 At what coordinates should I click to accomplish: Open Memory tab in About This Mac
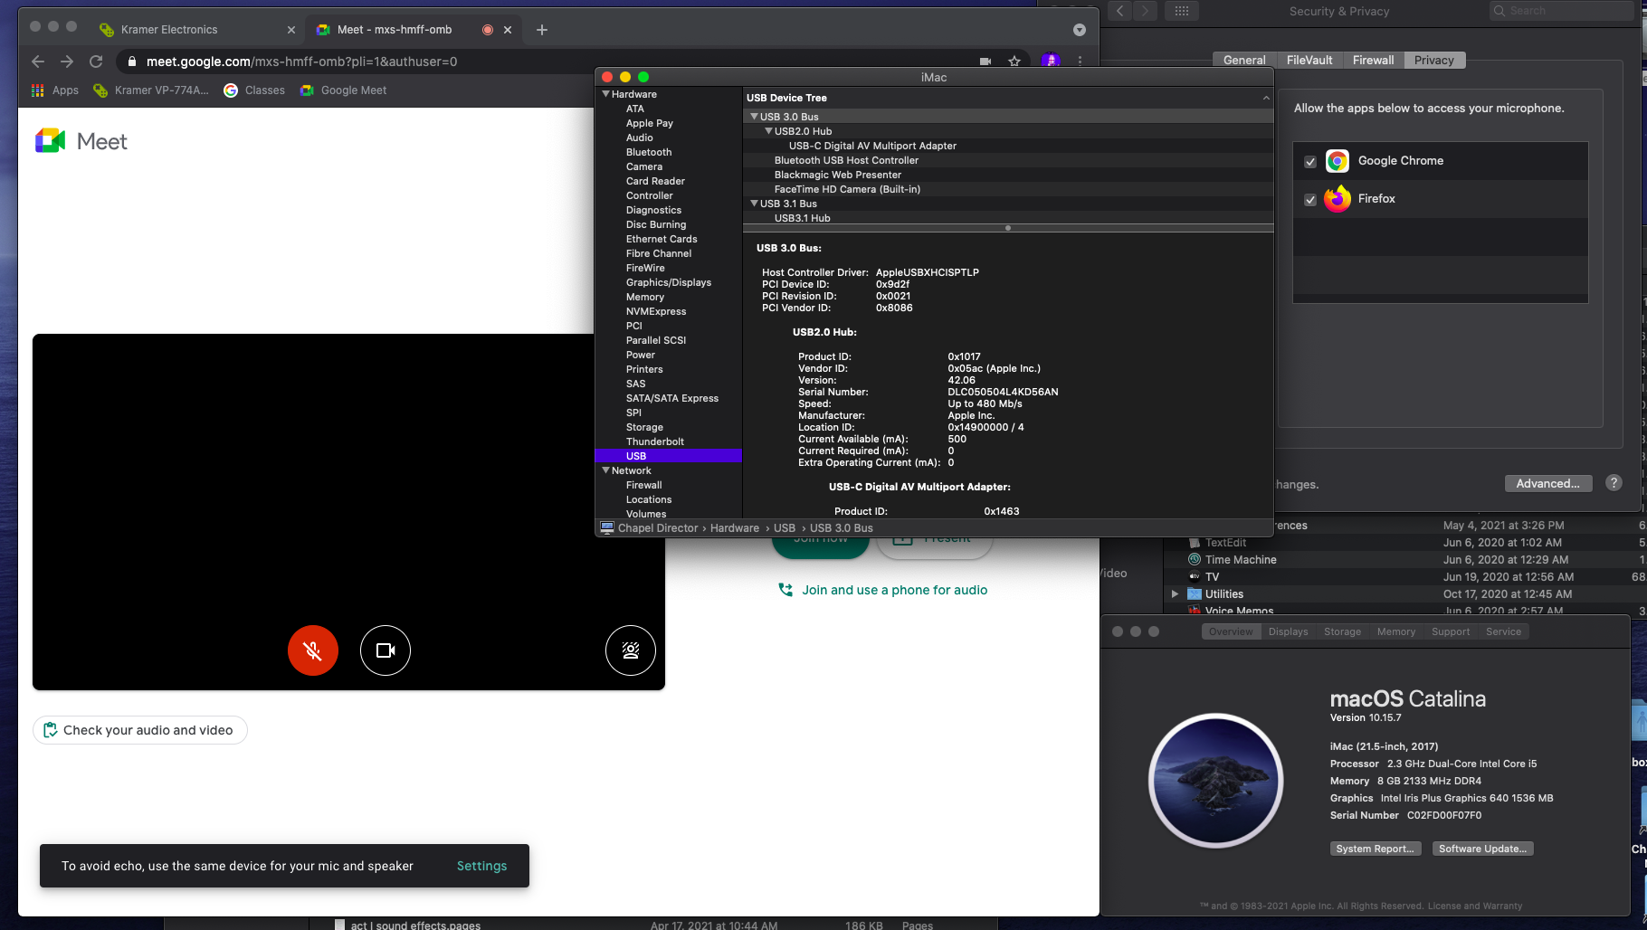click(x=1396, y=632)
